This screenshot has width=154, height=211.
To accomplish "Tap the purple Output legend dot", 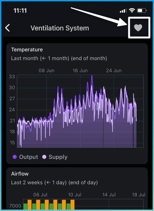I will [15, 157].
